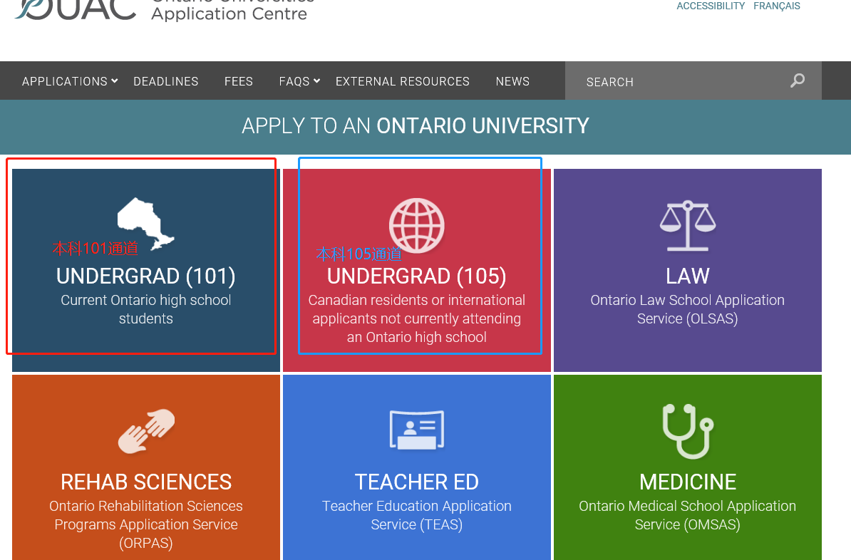Open the UNDERGRAD (101) heading link
Viewport: 851px width, 560px height.
146,276
